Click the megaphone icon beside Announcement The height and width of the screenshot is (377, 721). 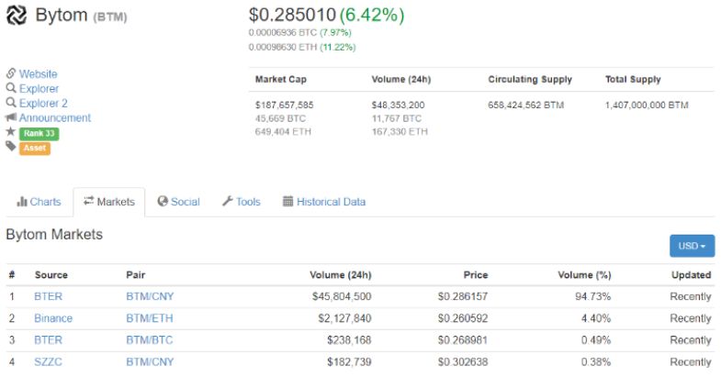click(x=11, y=118)
